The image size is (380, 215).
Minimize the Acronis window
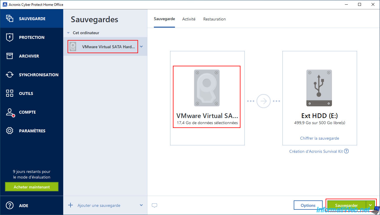pyautogui.click(x=346, y=4)
